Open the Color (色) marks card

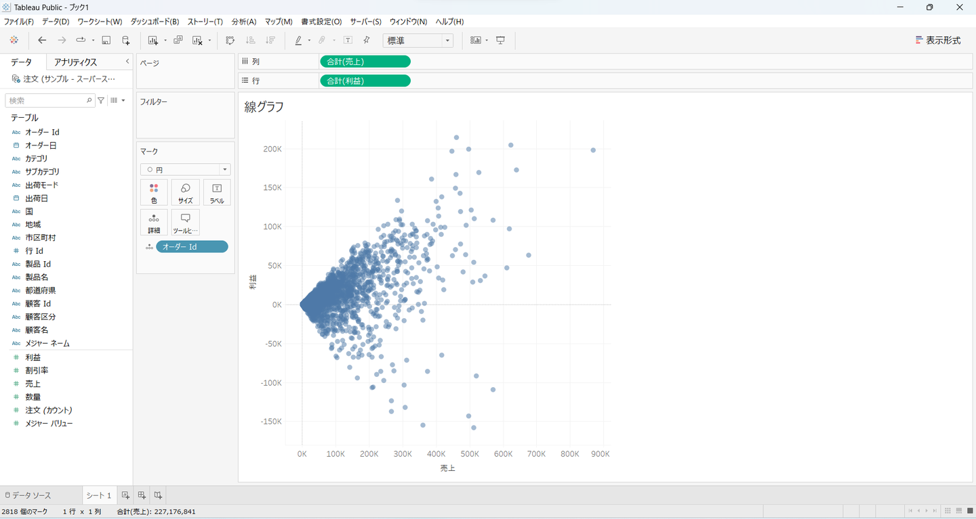click(x=154, y=192)
